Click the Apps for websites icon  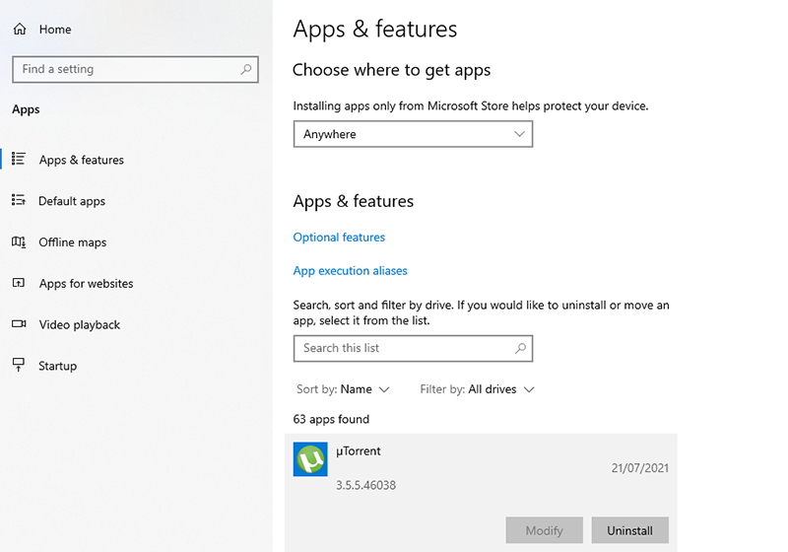pyautogui.click(x=19, y=284)
